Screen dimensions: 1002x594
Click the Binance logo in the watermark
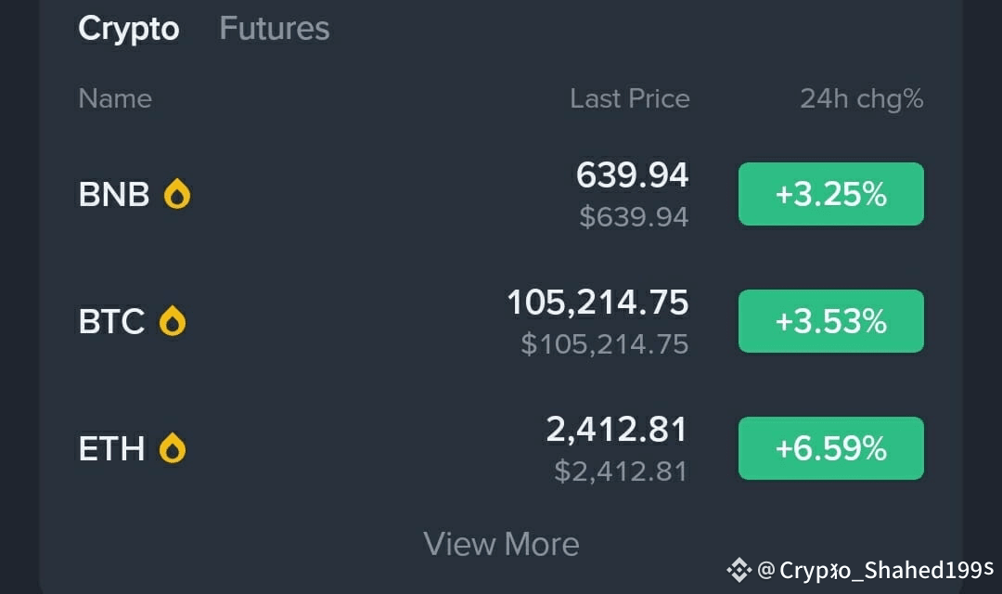pyautogui.click(x=739, y=570)
